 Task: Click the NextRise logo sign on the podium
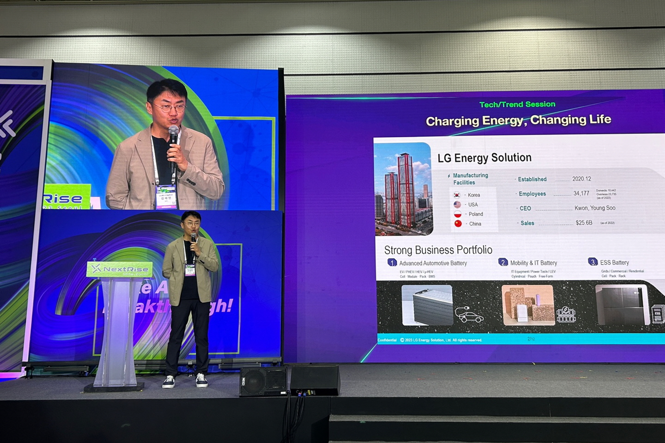pos(120,269)
